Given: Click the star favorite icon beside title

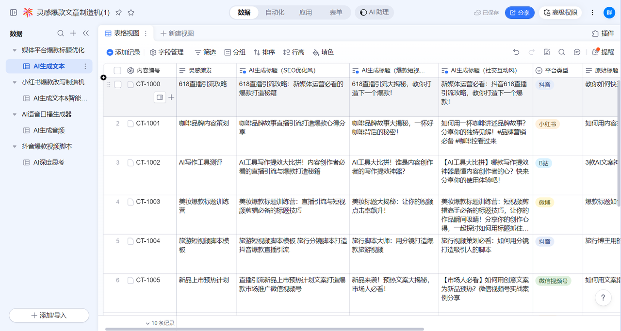Looking at the screenshot, I should pos(131,13).
